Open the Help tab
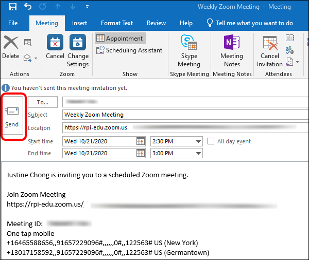This screenshot has height=260, width=309. tap(186, 23)
